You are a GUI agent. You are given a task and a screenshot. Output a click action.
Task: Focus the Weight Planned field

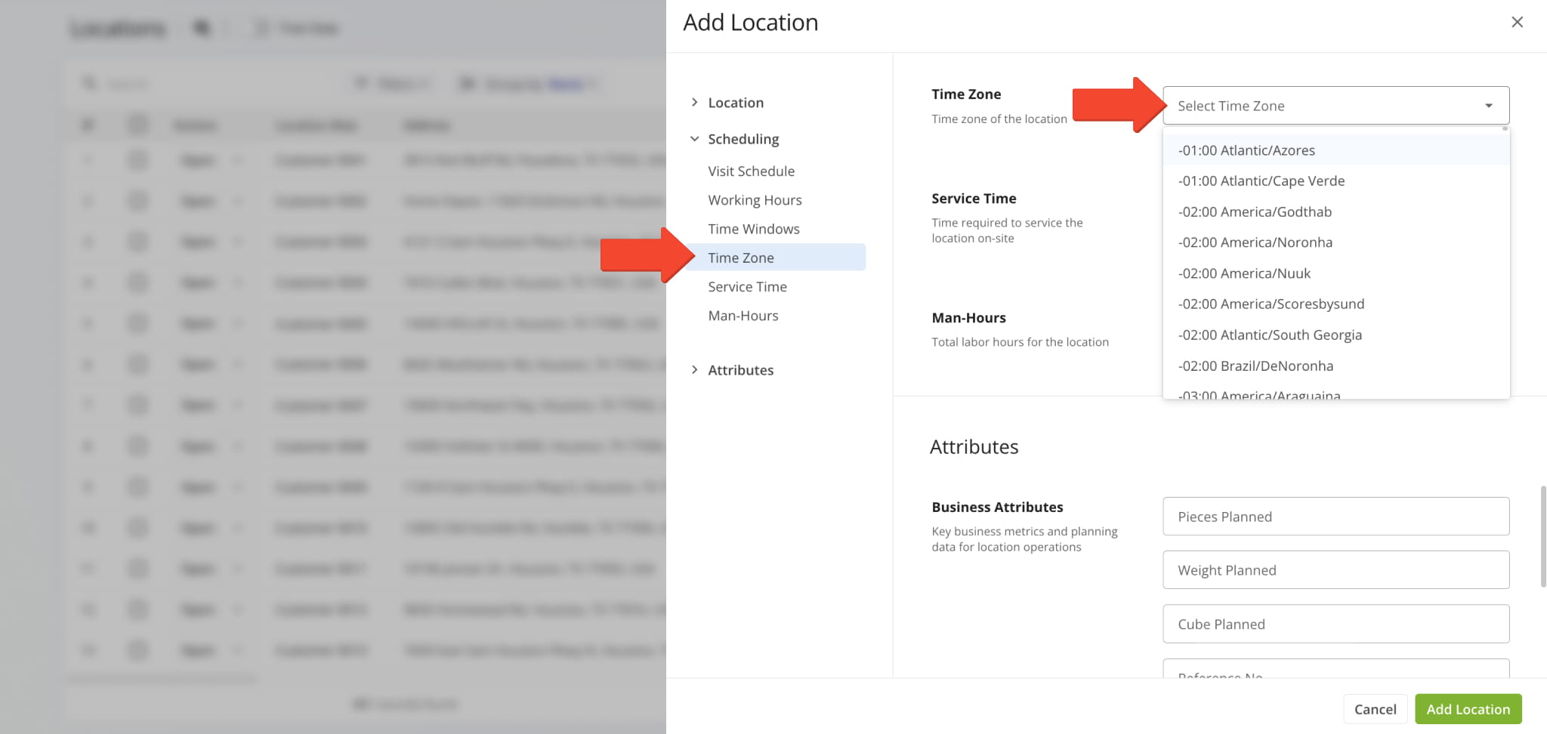[1335, 570]
